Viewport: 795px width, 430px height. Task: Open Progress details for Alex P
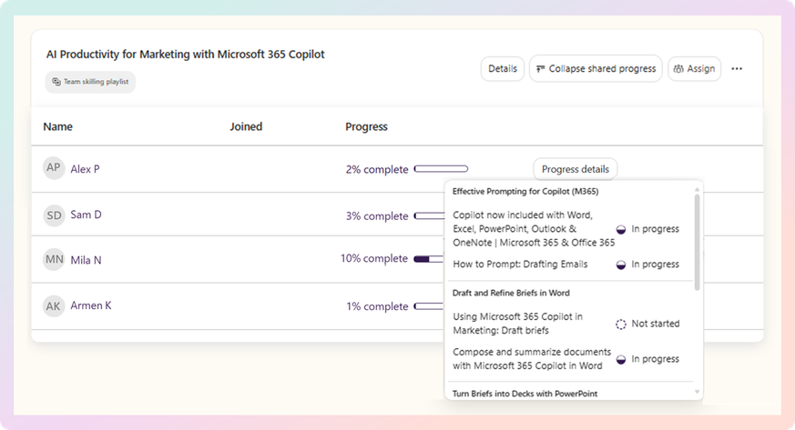click(x=575, y=169)
